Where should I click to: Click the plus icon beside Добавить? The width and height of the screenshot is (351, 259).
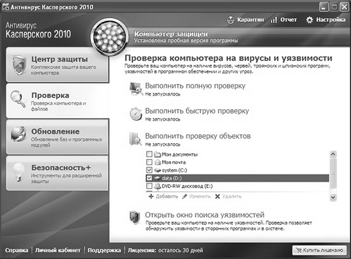click(151, 197)
